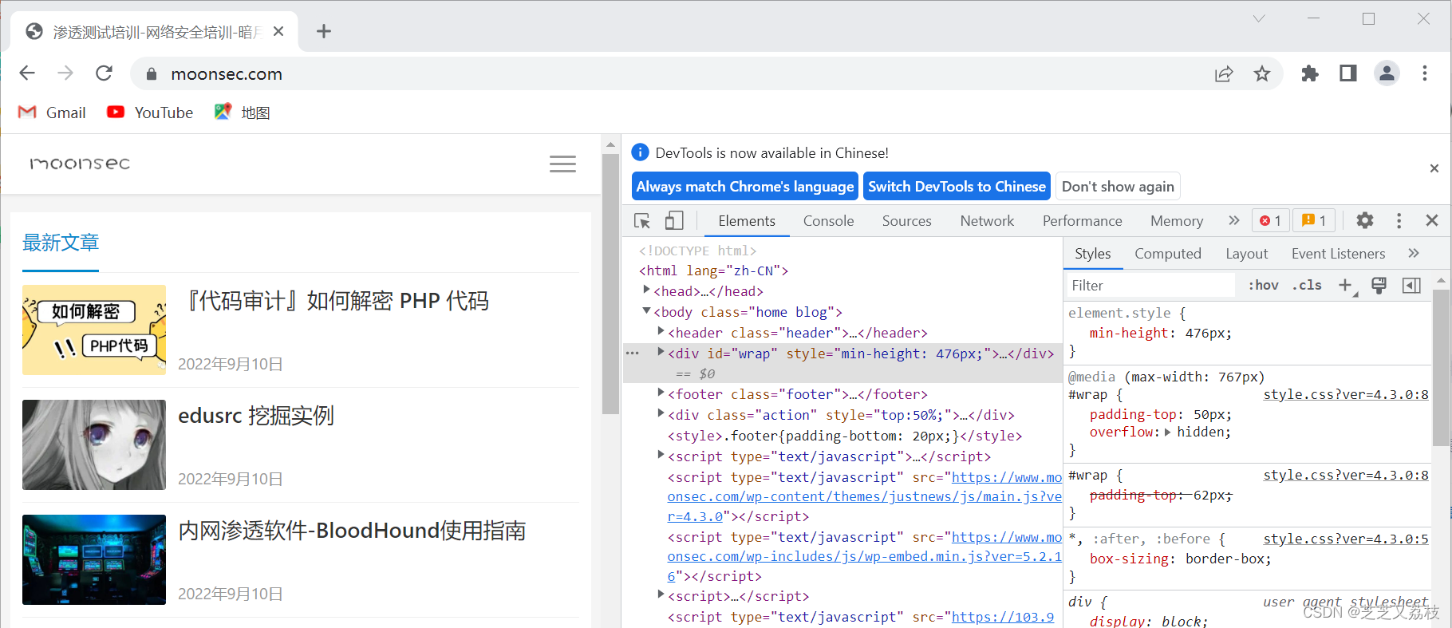Click the BloodHound article thumbnail

94,559
